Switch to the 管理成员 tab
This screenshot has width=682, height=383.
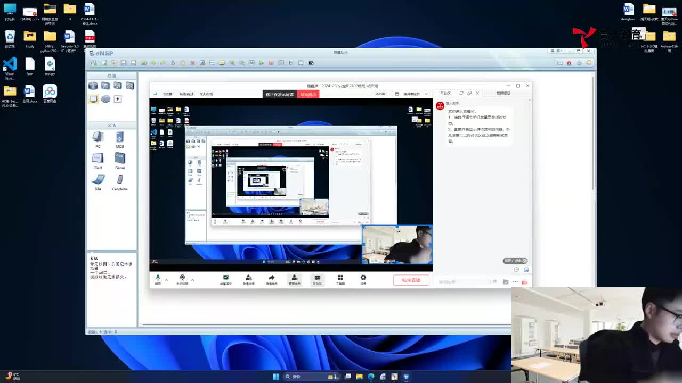coord(504,93)
